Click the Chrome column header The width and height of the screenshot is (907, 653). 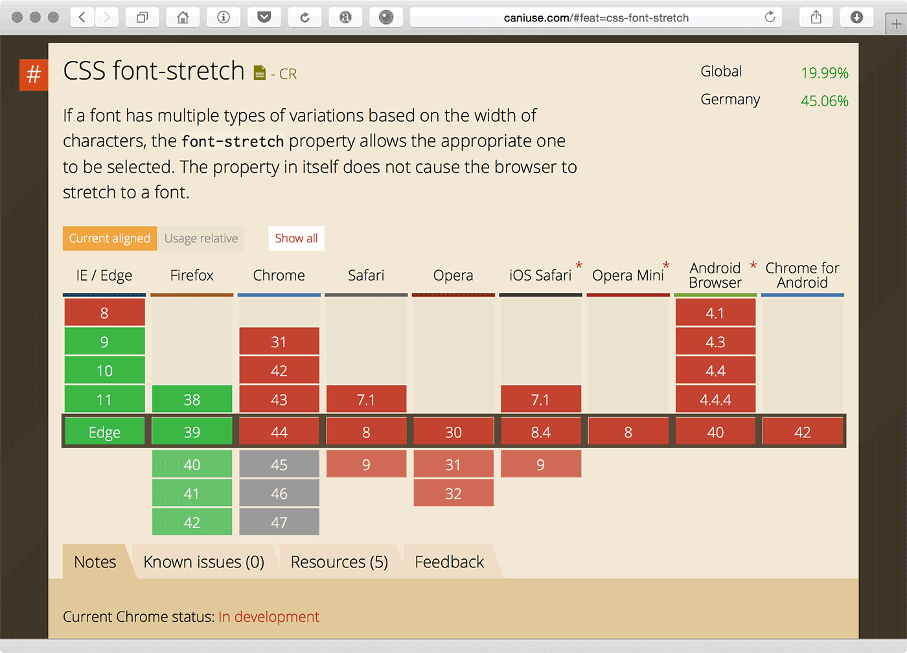coord(279,275)
